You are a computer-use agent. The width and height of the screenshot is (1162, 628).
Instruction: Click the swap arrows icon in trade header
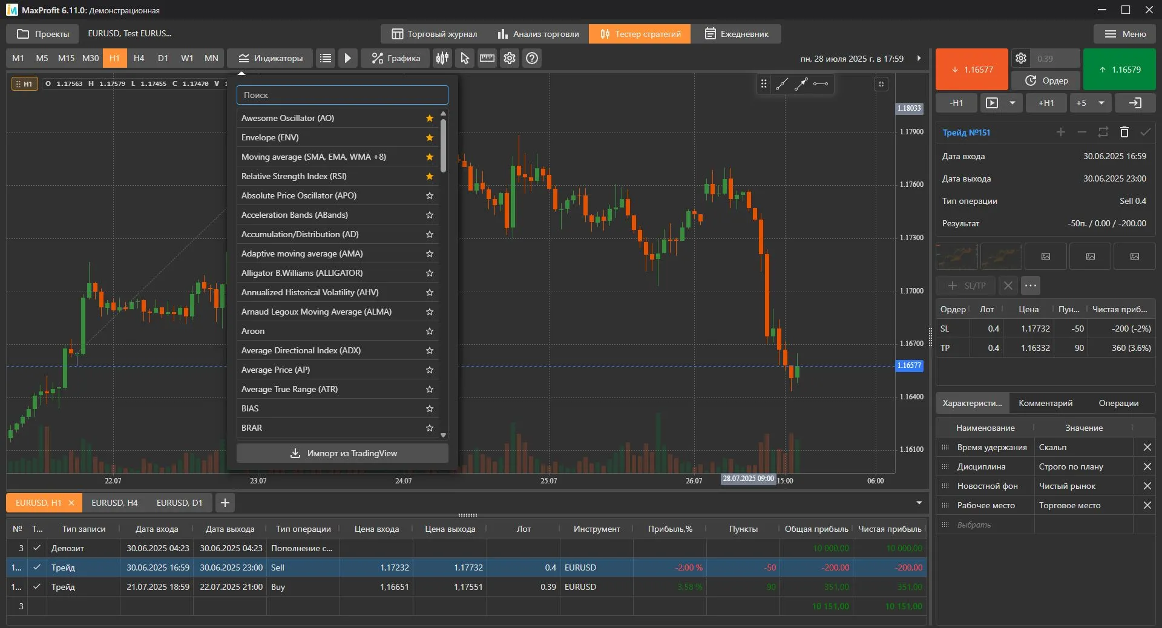tap(1103, 132)
